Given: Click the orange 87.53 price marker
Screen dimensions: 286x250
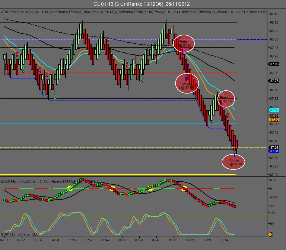Looking at the screenshot, I should 274,119.
